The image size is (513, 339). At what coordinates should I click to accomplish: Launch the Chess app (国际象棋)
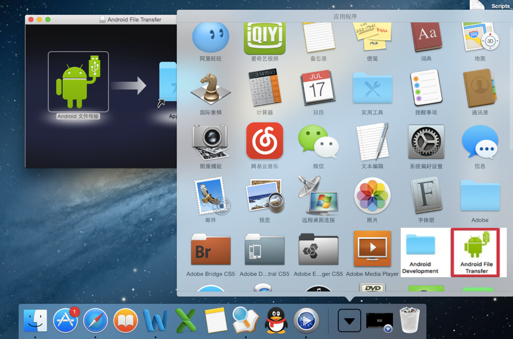[211, 88]
